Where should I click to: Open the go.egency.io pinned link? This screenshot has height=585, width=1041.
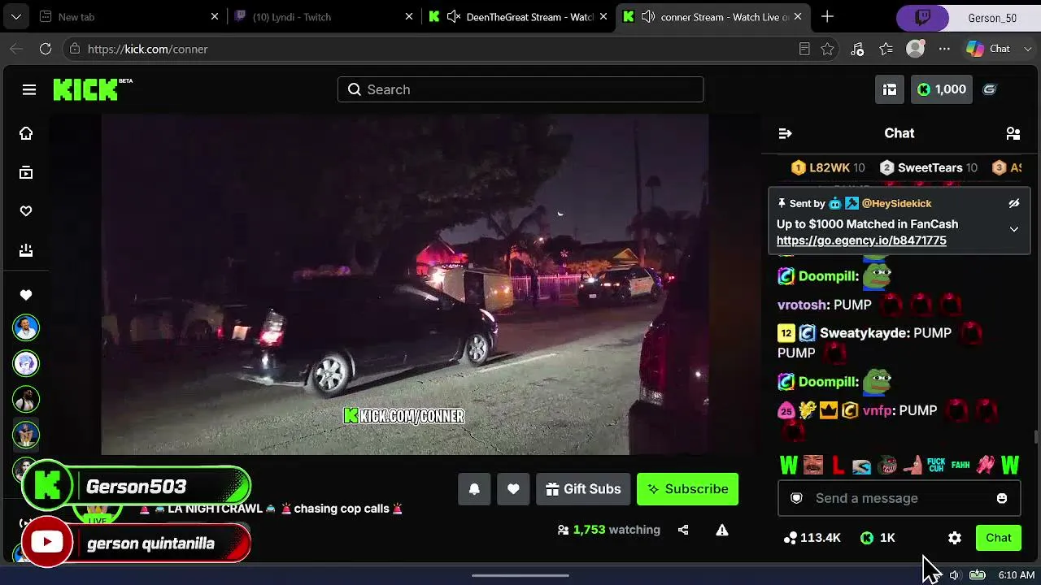861,240
